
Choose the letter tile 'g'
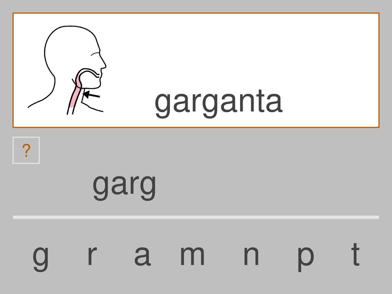41,257
